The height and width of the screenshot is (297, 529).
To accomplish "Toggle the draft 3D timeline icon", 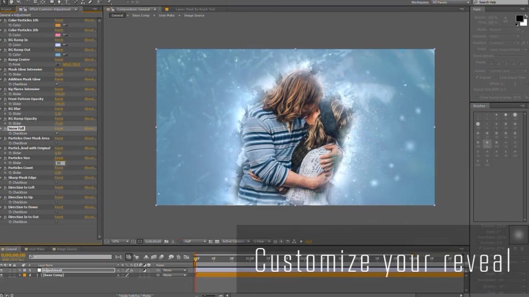I will (137, 257).
